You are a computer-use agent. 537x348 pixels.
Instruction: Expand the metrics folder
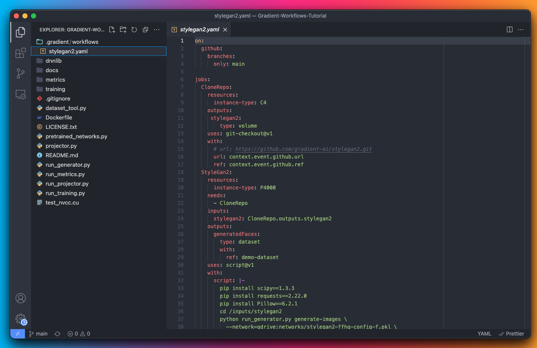click(x=99, y=79)
